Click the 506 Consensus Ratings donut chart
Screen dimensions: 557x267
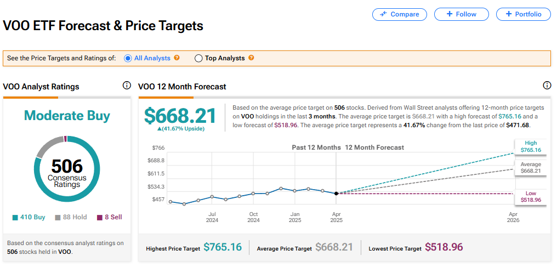[x=67, y=169]
